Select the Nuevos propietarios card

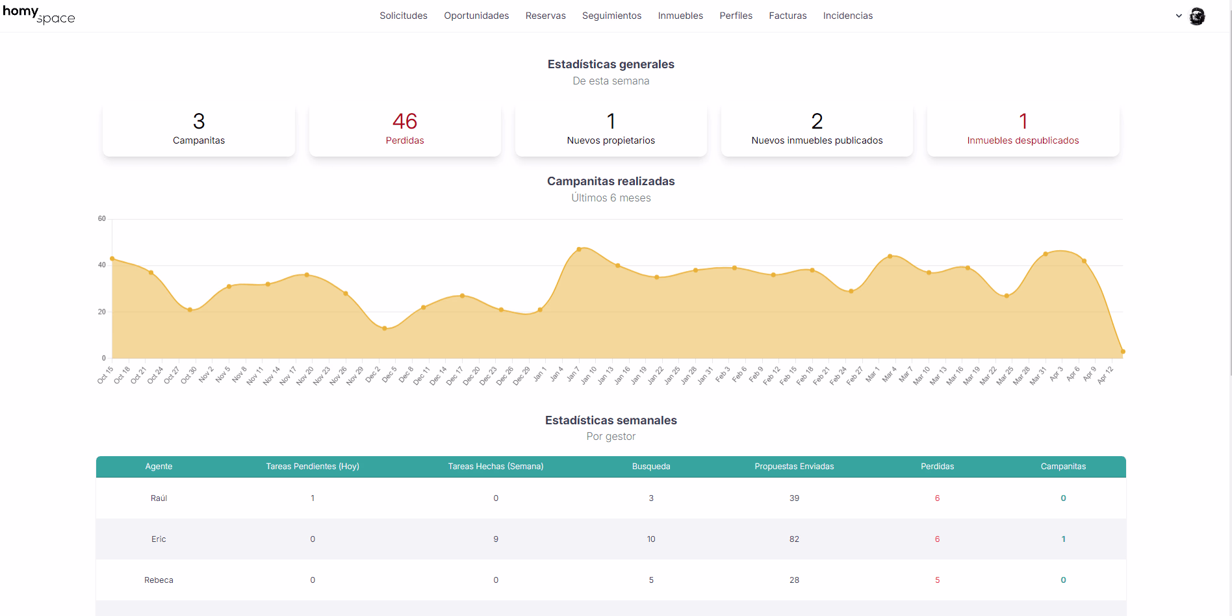pyautogui.click(x=611, y=129)
